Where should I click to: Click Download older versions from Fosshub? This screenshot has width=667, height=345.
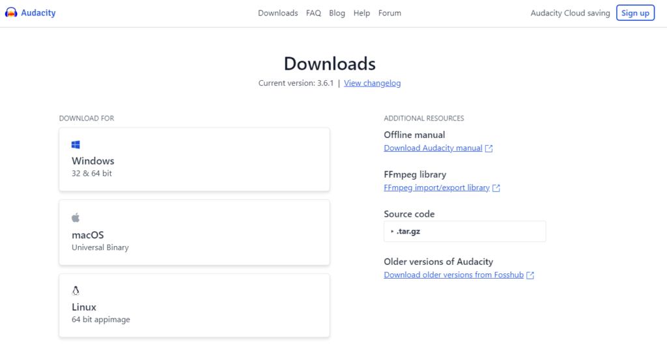(x=453, y=275)
